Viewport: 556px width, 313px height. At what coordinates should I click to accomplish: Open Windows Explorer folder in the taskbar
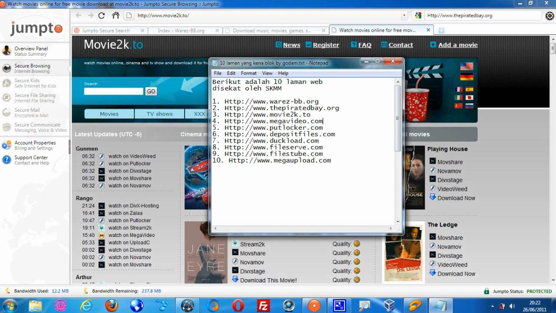(x=36, y=305)
